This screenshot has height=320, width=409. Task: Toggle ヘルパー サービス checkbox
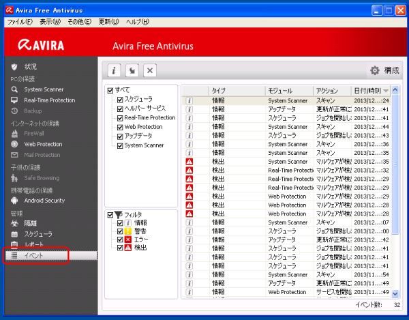pos(120,109)
